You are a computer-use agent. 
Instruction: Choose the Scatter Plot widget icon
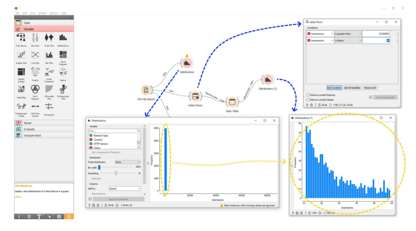coord(21,55)
